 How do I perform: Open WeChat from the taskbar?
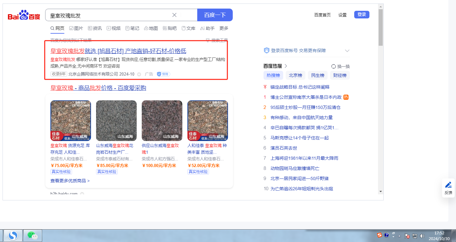pos(32,235)
